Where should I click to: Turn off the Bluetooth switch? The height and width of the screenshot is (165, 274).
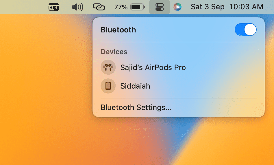245,30
